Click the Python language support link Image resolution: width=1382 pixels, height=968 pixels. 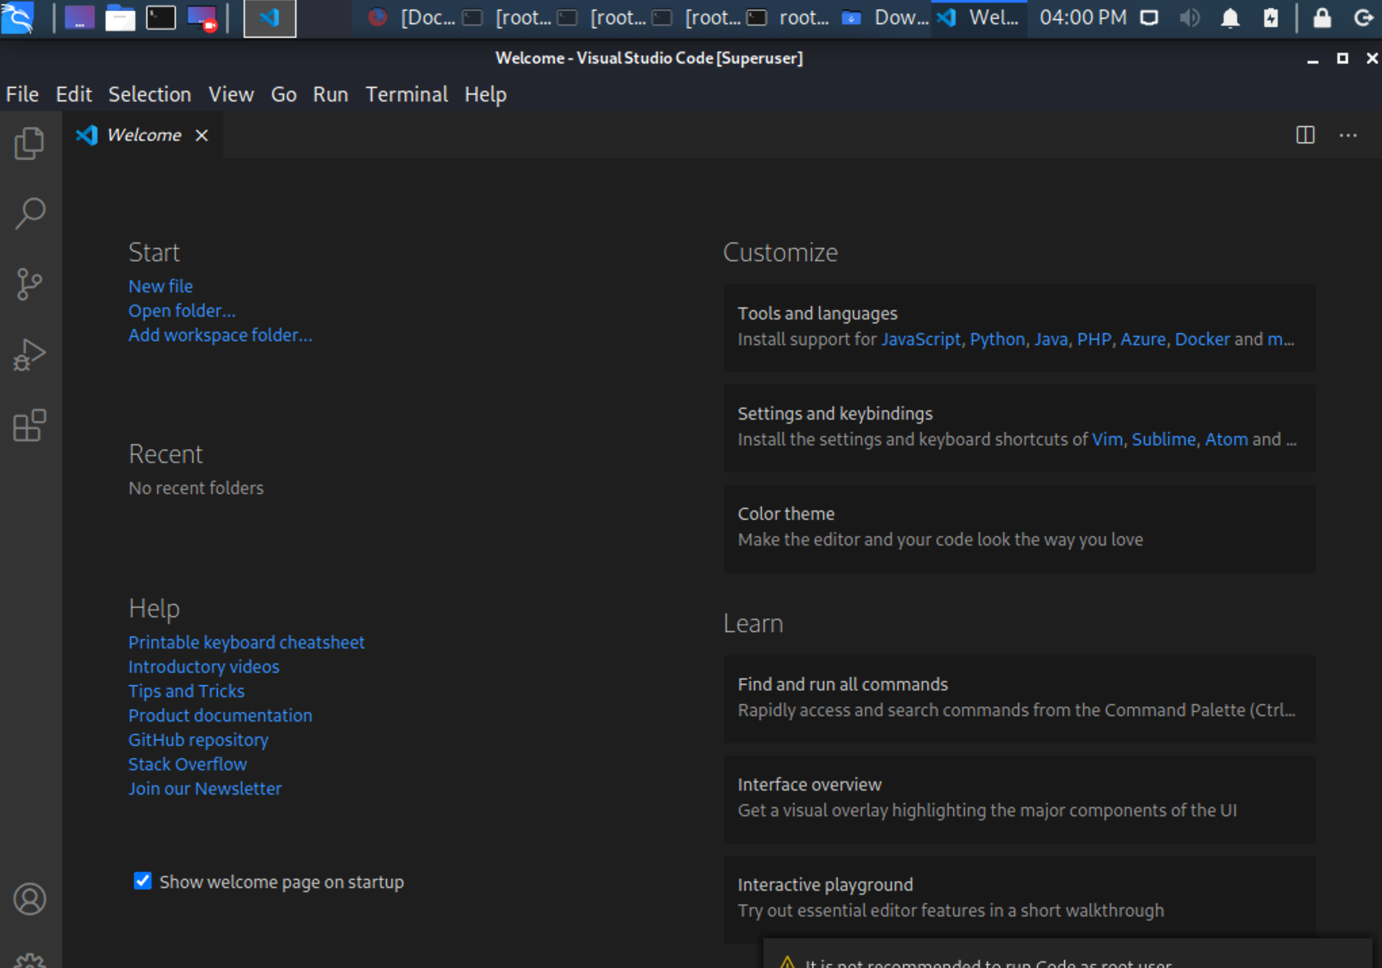pyautogui.click(x=997, y=339)
